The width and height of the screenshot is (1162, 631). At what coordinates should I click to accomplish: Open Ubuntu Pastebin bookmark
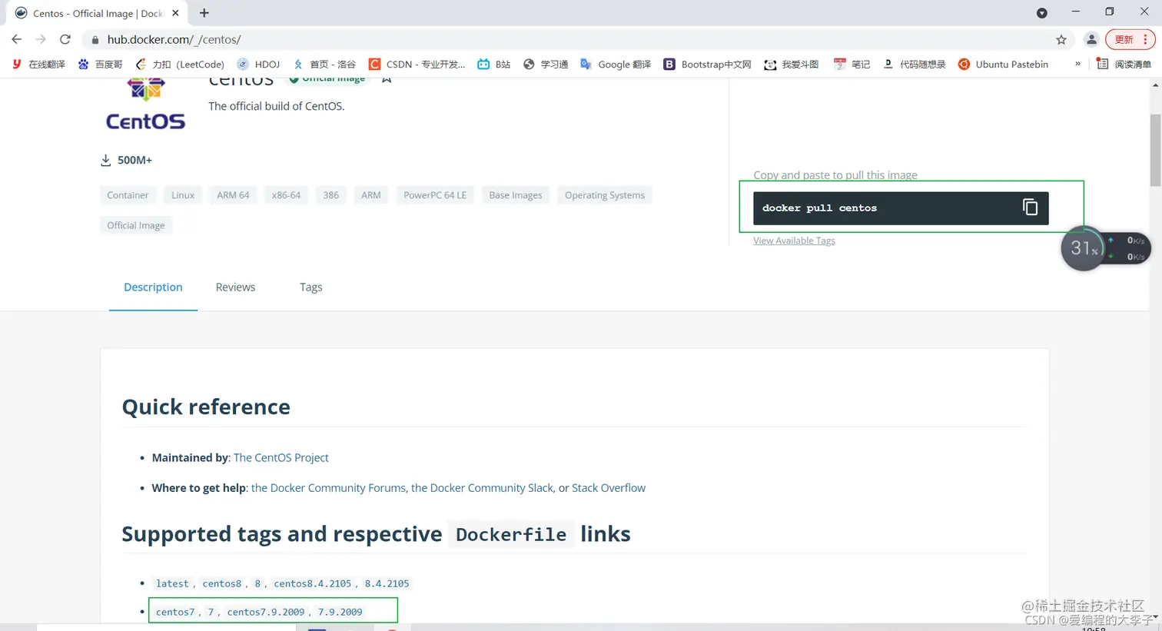tap(1004, 65)
